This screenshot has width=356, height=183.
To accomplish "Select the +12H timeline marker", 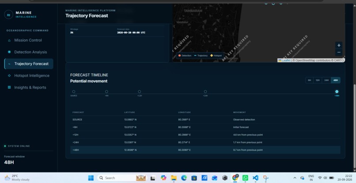I will [x=140, y=92].
